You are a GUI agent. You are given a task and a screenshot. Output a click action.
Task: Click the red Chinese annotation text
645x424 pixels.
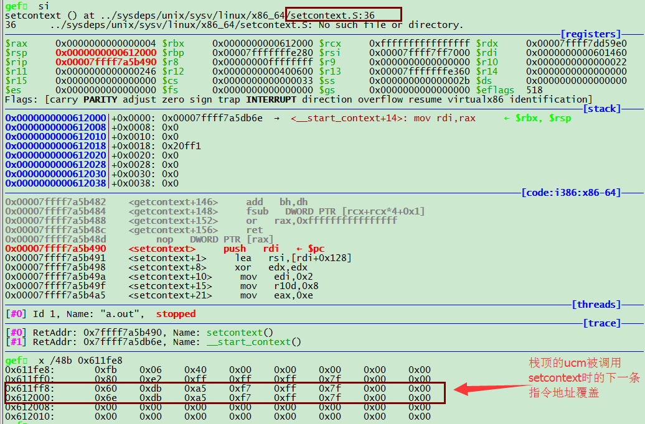(x=575, y=378)
